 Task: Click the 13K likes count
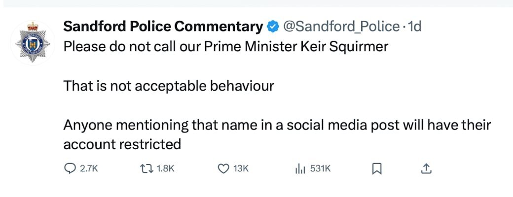tap(241, 169)
